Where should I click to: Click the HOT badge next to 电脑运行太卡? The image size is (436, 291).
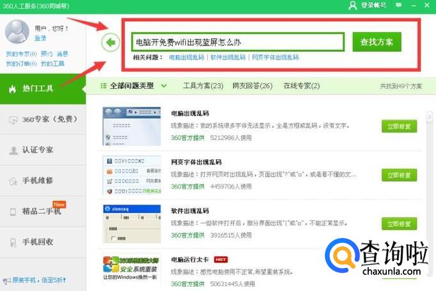click(x=221, y=259)
